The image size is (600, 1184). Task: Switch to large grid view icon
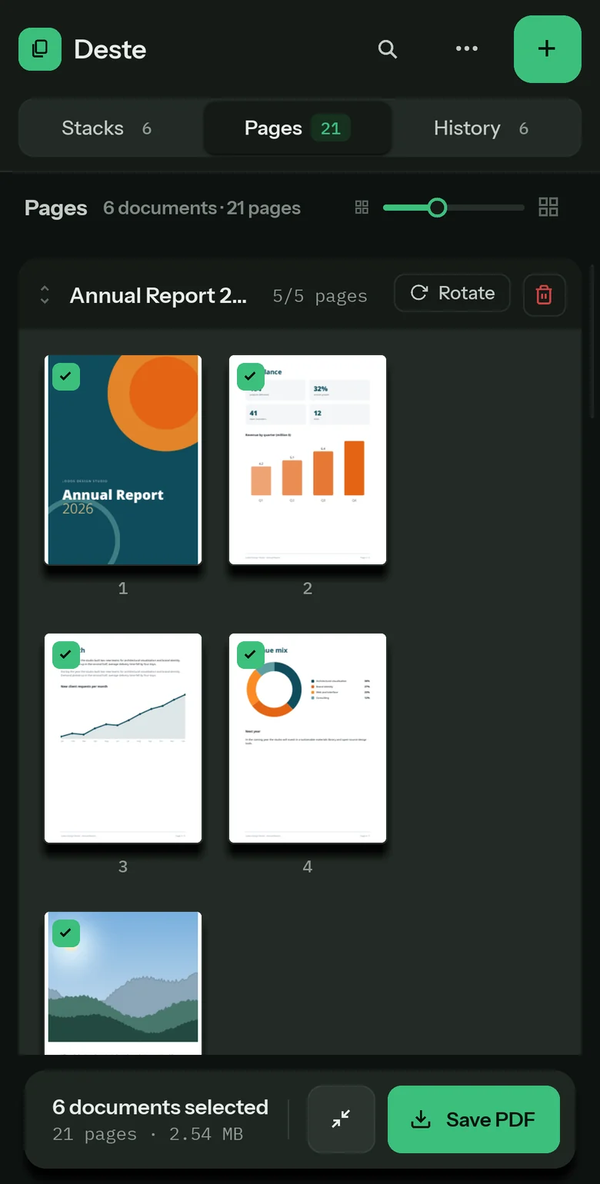[x=548, y=207]
